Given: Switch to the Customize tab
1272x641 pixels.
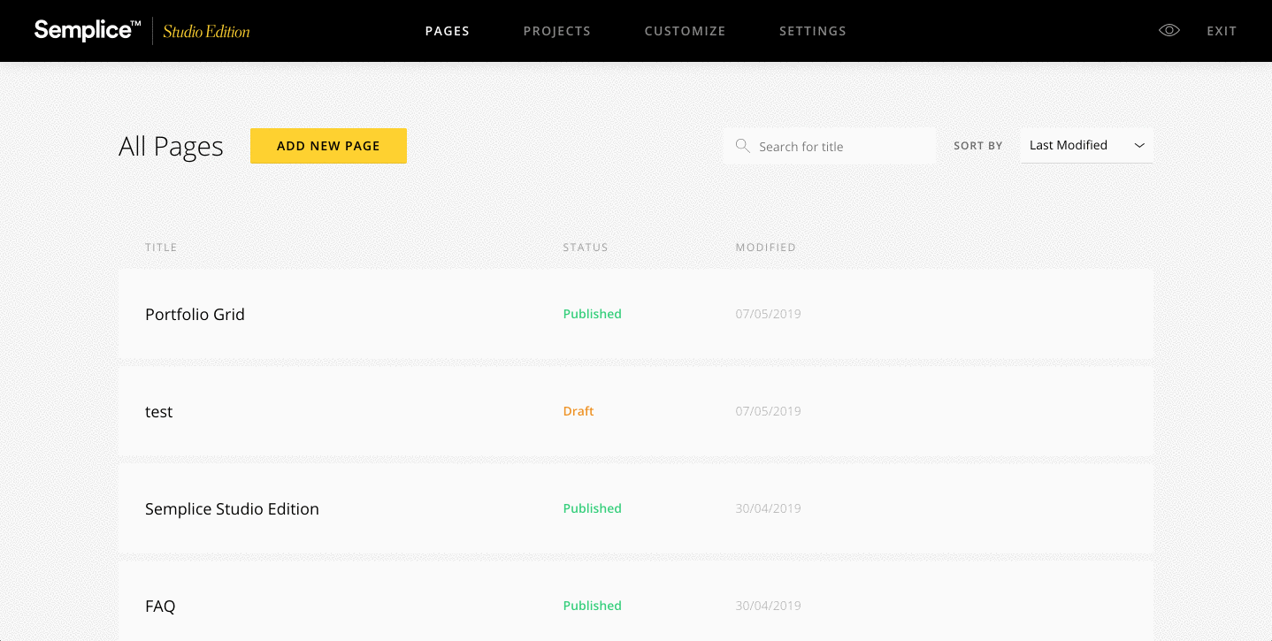Looking at the screenshot, I should tap(685, 31).
